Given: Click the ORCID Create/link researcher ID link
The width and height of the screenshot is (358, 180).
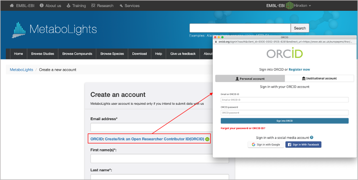Looking at the screenshot, I should click(x=147, y=139).
